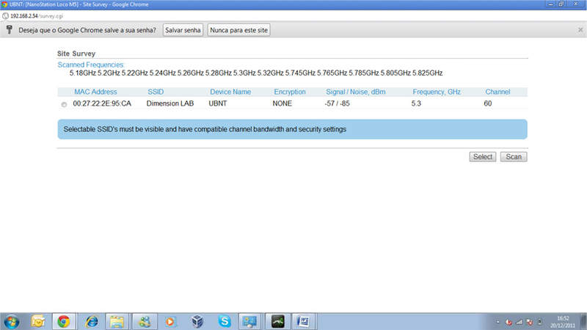Click Nunca para este site button
Image resolution: width=587 pixels, height=330 pixels.
click(x=239, y=30)
